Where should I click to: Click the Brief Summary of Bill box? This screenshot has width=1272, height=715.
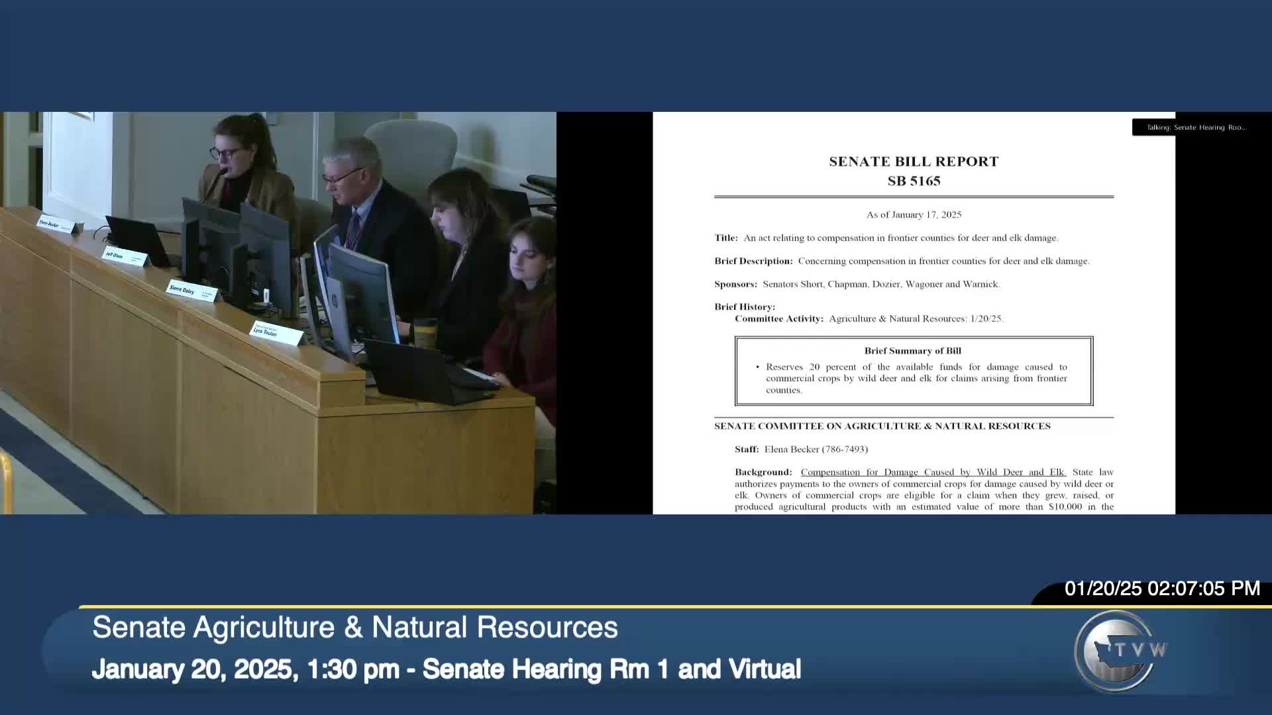[914, 371]
